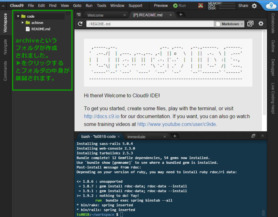This screenshot has width=278, height=217.
Task: Select the code folder row
Action: 40,16
